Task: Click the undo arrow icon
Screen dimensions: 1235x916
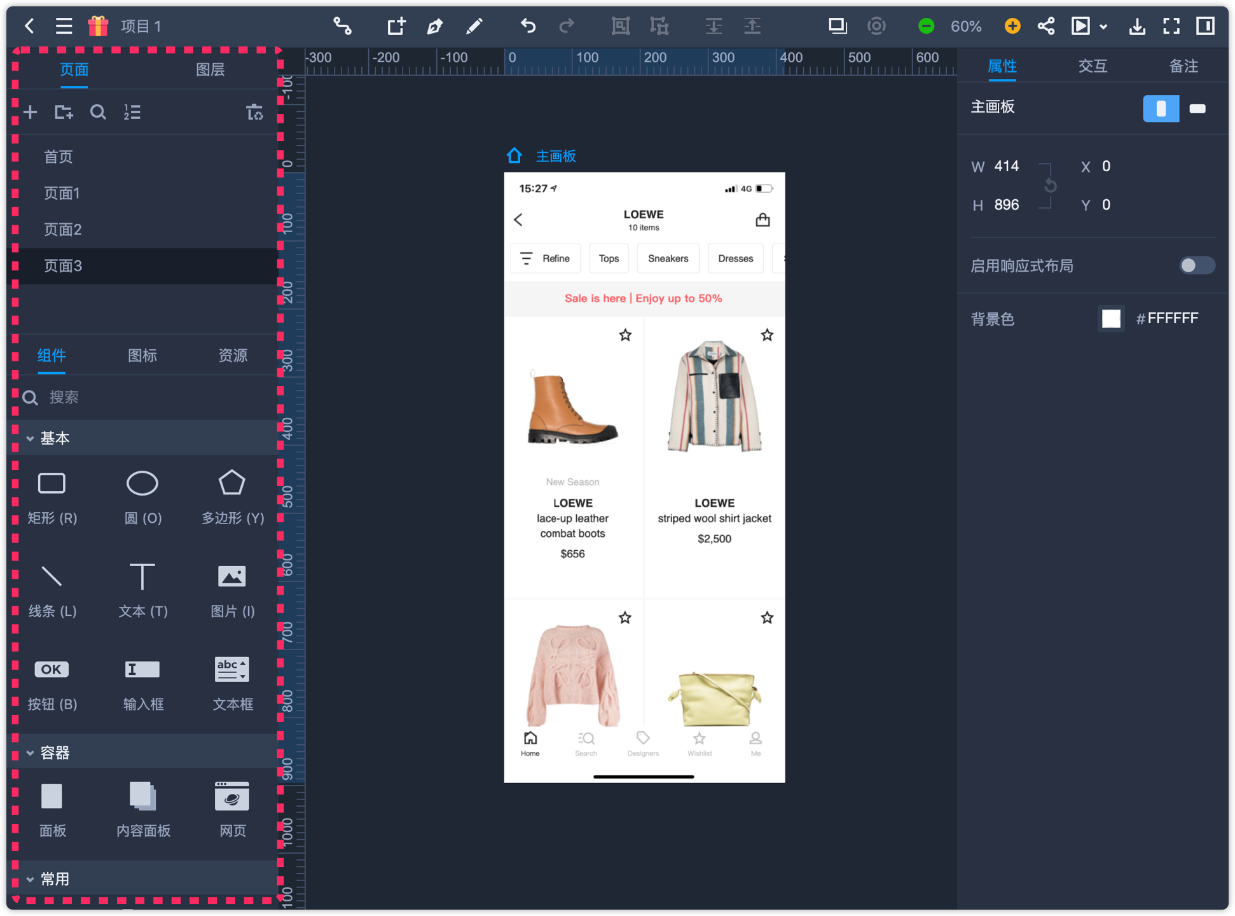Action: [528, 26]
